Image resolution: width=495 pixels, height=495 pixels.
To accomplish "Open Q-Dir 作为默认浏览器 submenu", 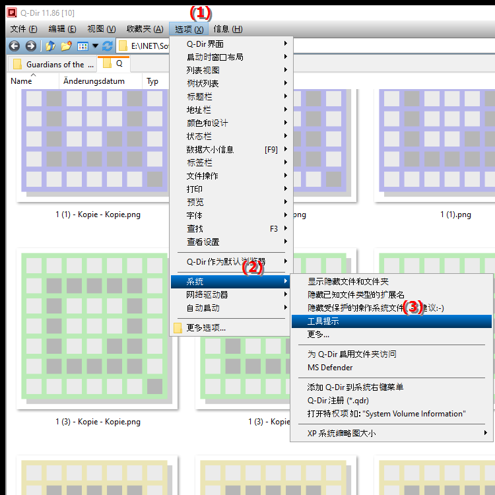I will click(232, 262).
